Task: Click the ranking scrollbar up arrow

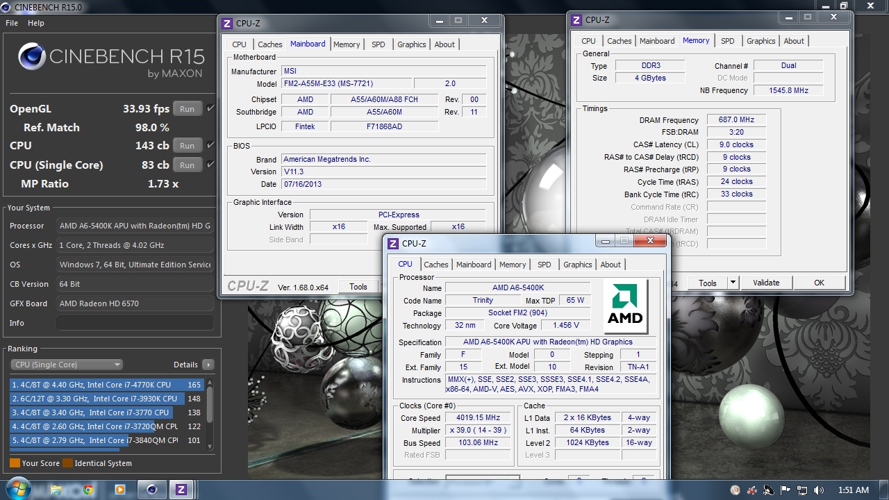Action: click(x=210, y=382)
